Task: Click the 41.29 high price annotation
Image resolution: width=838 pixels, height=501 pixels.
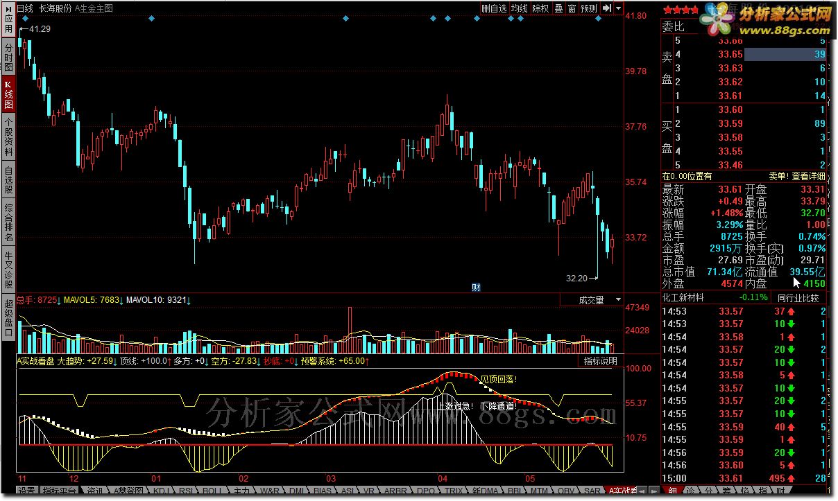Action: click(x=39, y=28)
